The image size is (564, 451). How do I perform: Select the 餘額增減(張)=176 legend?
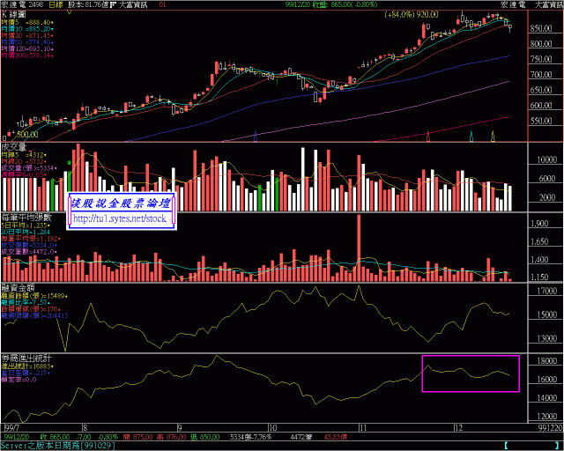(x=31, y=309)
